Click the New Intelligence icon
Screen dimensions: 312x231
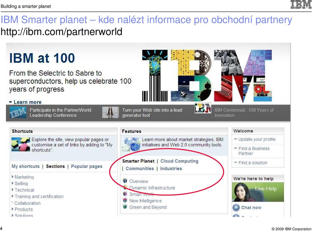[x=125, y=200]
